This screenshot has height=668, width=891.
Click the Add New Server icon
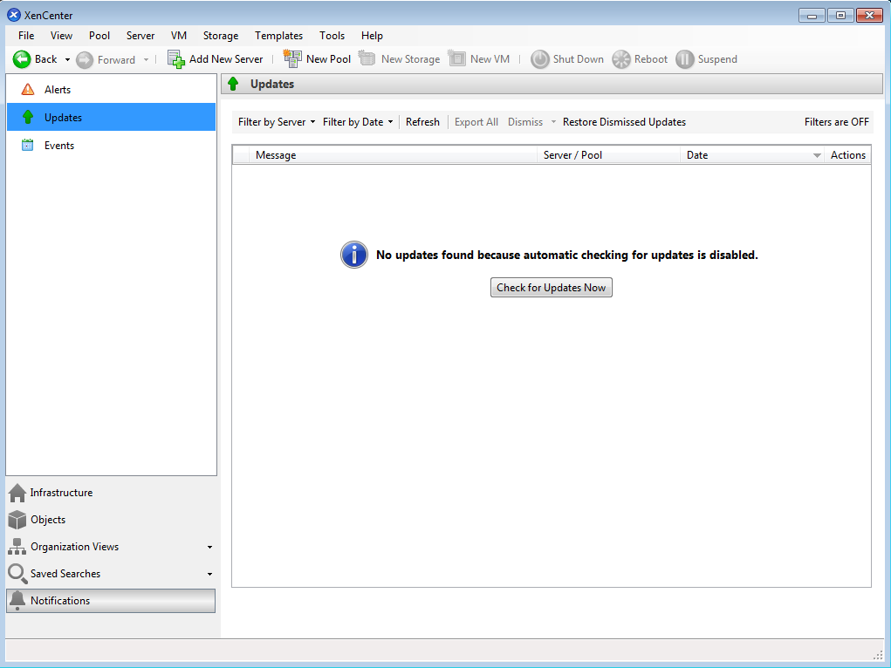click(x=176, y=59)
